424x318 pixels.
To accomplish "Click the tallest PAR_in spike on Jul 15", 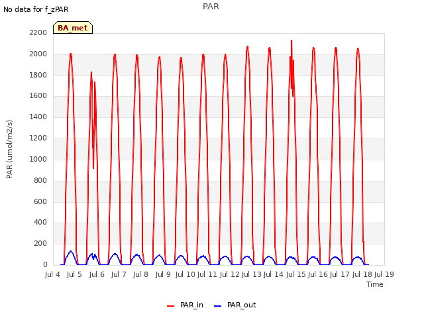I will [291, 40].
